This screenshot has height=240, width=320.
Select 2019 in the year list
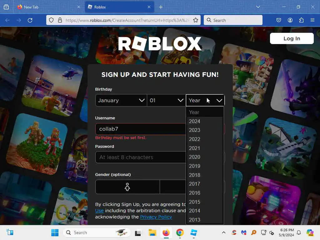205,166
